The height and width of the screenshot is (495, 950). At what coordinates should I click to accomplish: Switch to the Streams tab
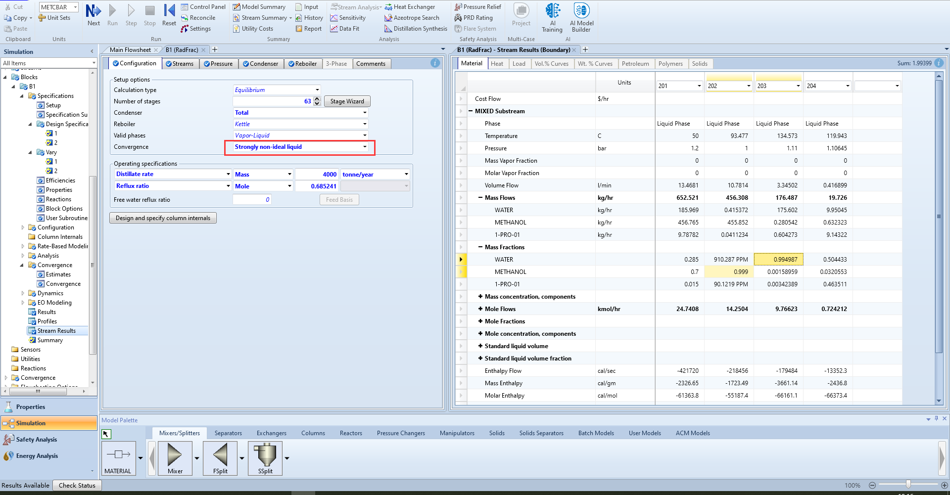[x=180, y=64]
